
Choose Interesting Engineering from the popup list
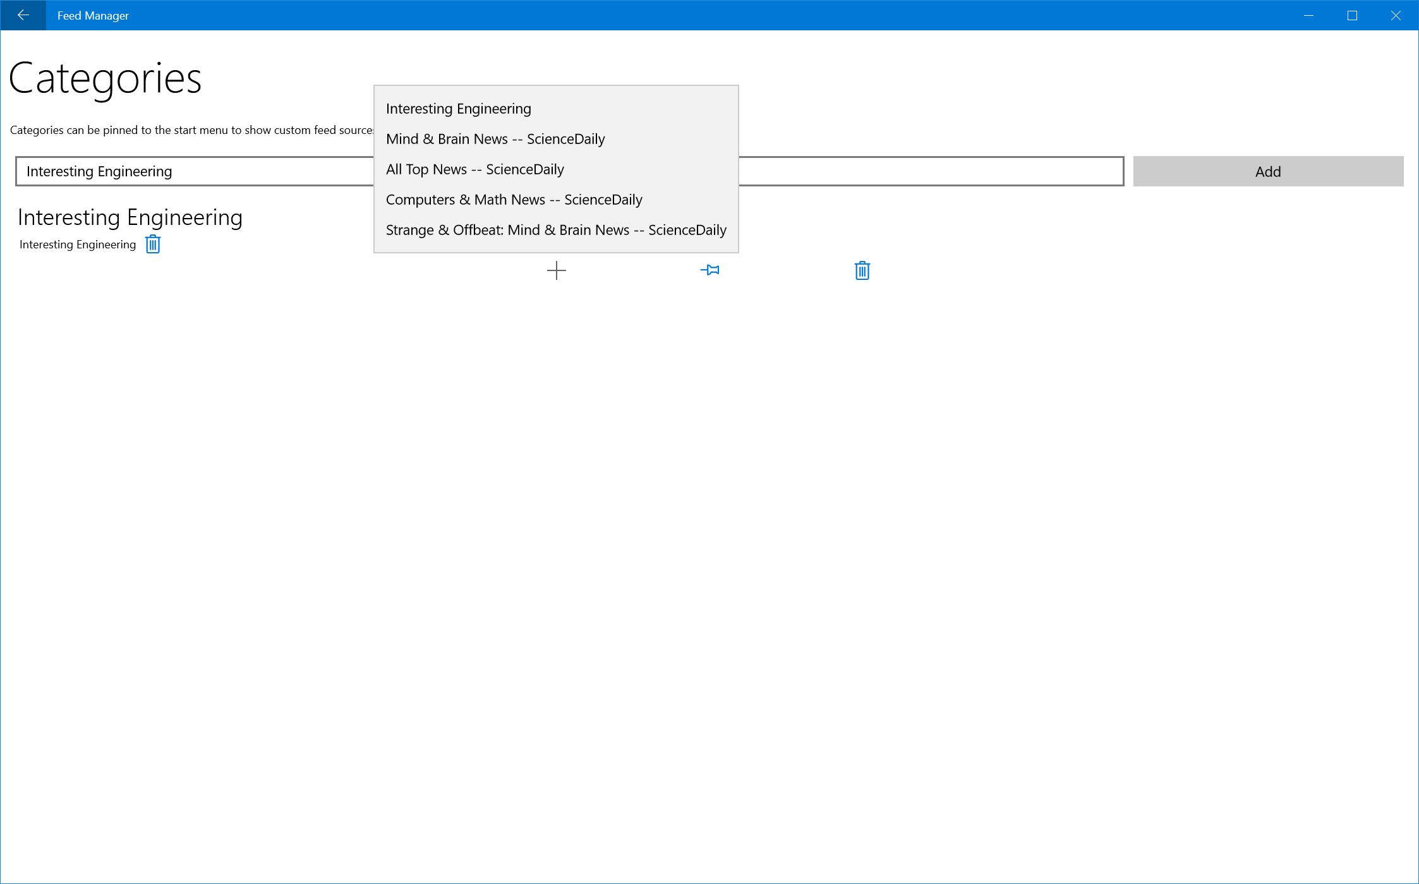pos(459,109)
